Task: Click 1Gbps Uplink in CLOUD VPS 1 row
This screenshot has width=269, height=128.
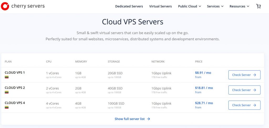Action: tap(162, 73)
